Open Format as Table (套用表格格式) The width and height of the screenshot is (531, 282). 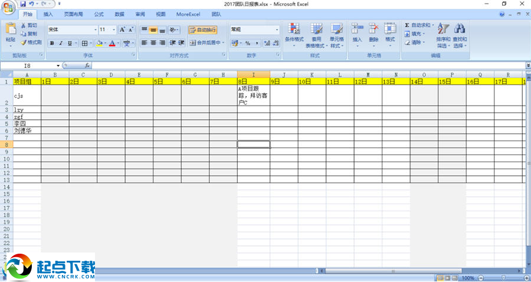(317, 35)
